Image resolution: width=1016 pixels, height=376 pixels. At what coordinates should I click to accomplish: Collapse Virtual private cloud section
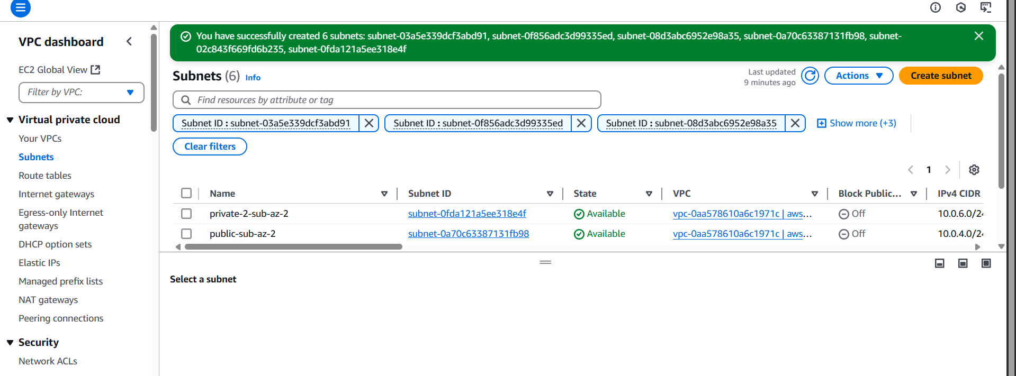(x=10, y=120)
